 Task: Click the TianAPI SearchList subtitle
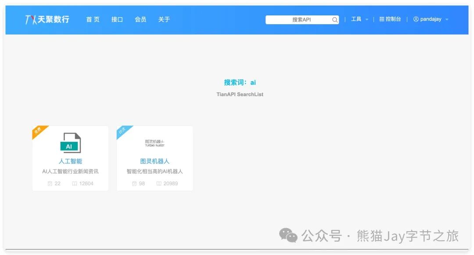pyautogui.click(x=240, y=94)
